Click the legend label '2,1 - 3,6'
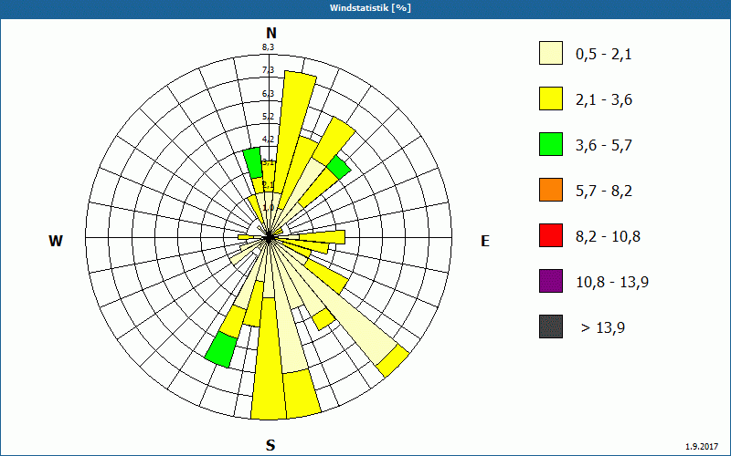The image size is (731, 456). click(x=604, y=100)
